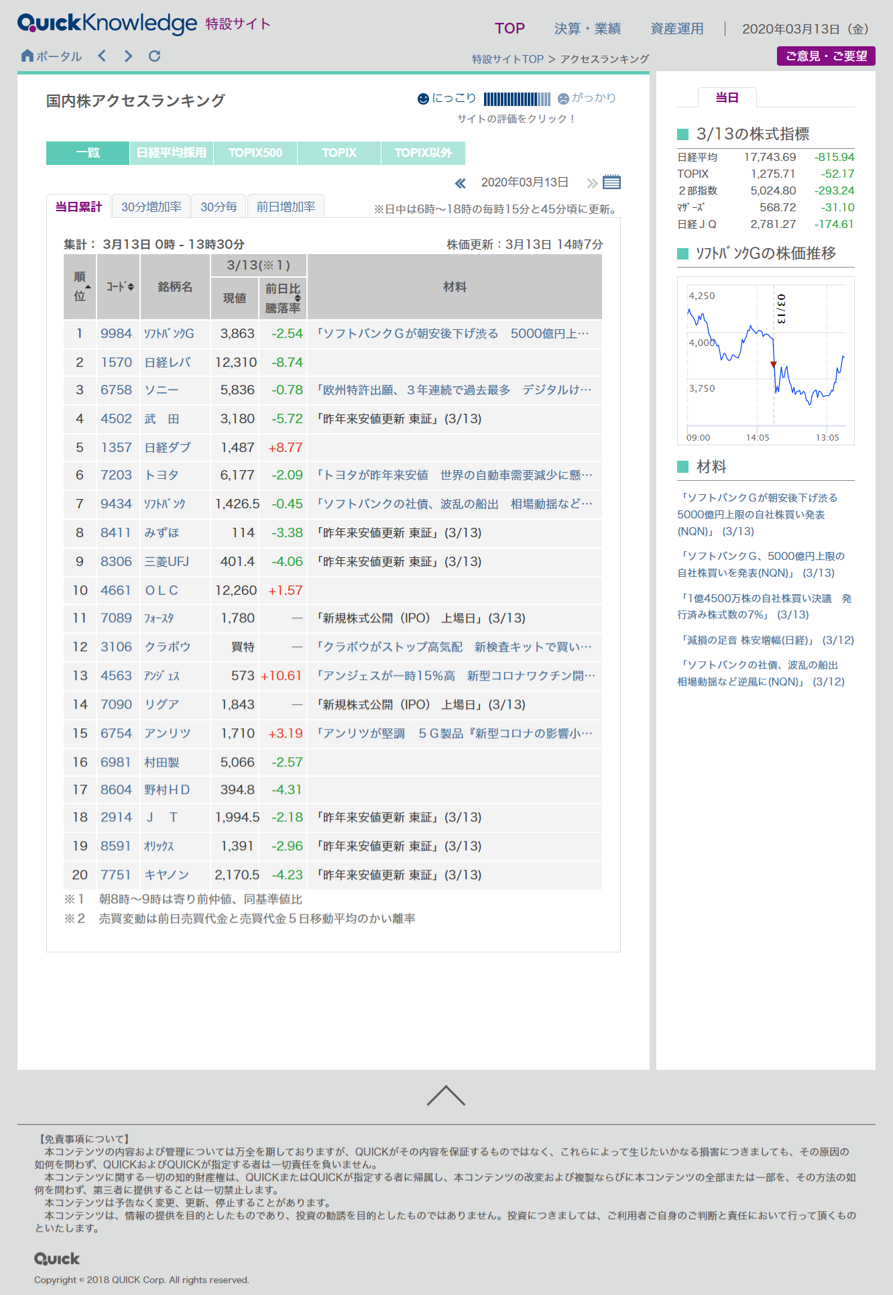Click the QuickKnowledge logo
Image resolution: width=893 pixels, height=1295 pixels.
(x=107, y=23)
